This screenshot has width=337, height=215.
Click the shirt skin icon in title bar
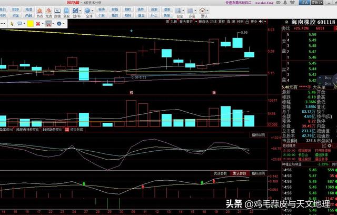point(292,3)
